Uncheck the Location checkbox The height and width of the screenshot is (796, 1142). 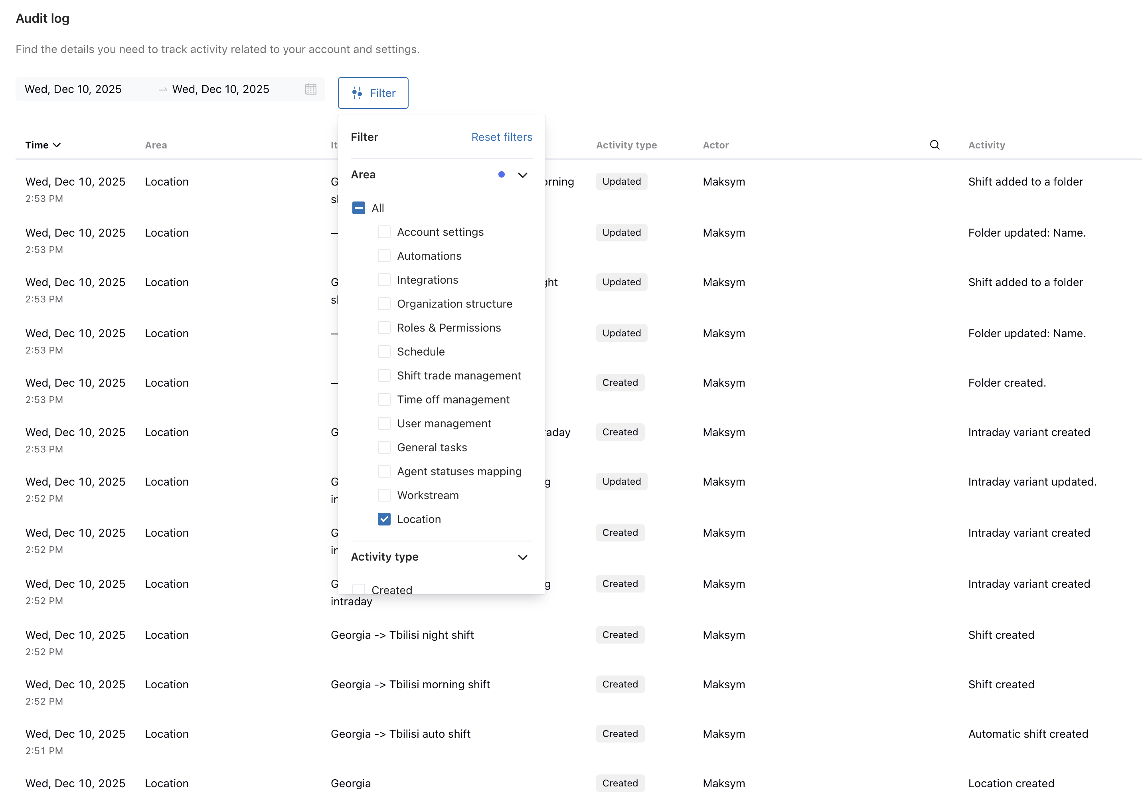tap(384, 519)
